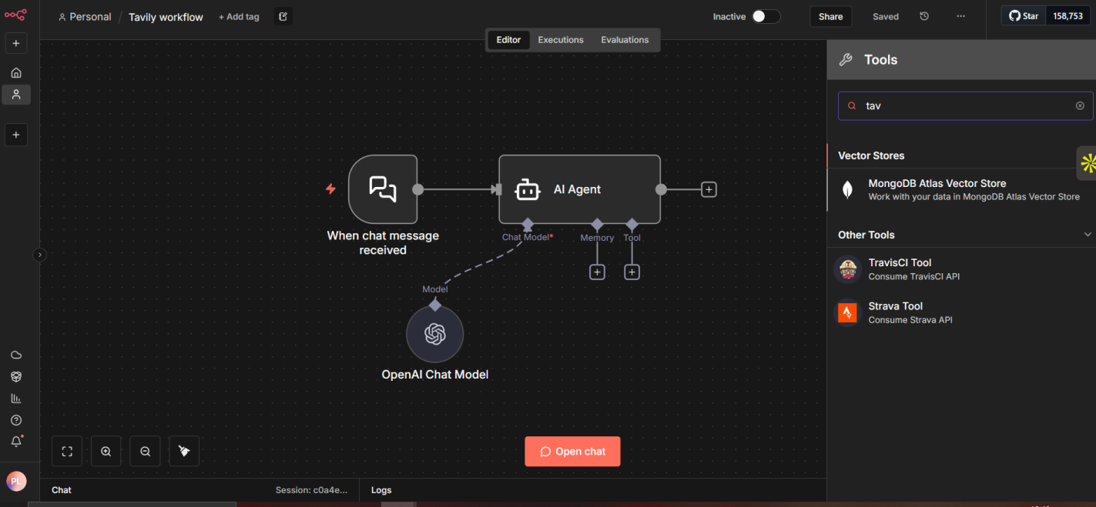Click the Share button

[830, 15]
